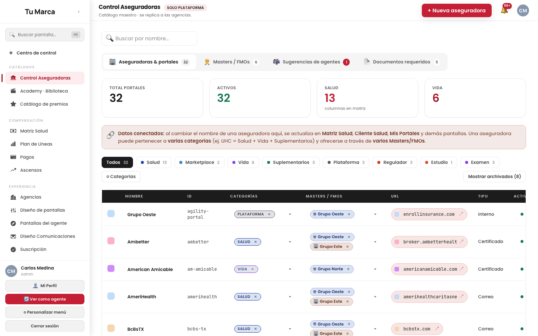Switch to Sugerencias de agentes tab
This screenshot has height=336, width=538.
click(x=311, y=62)
